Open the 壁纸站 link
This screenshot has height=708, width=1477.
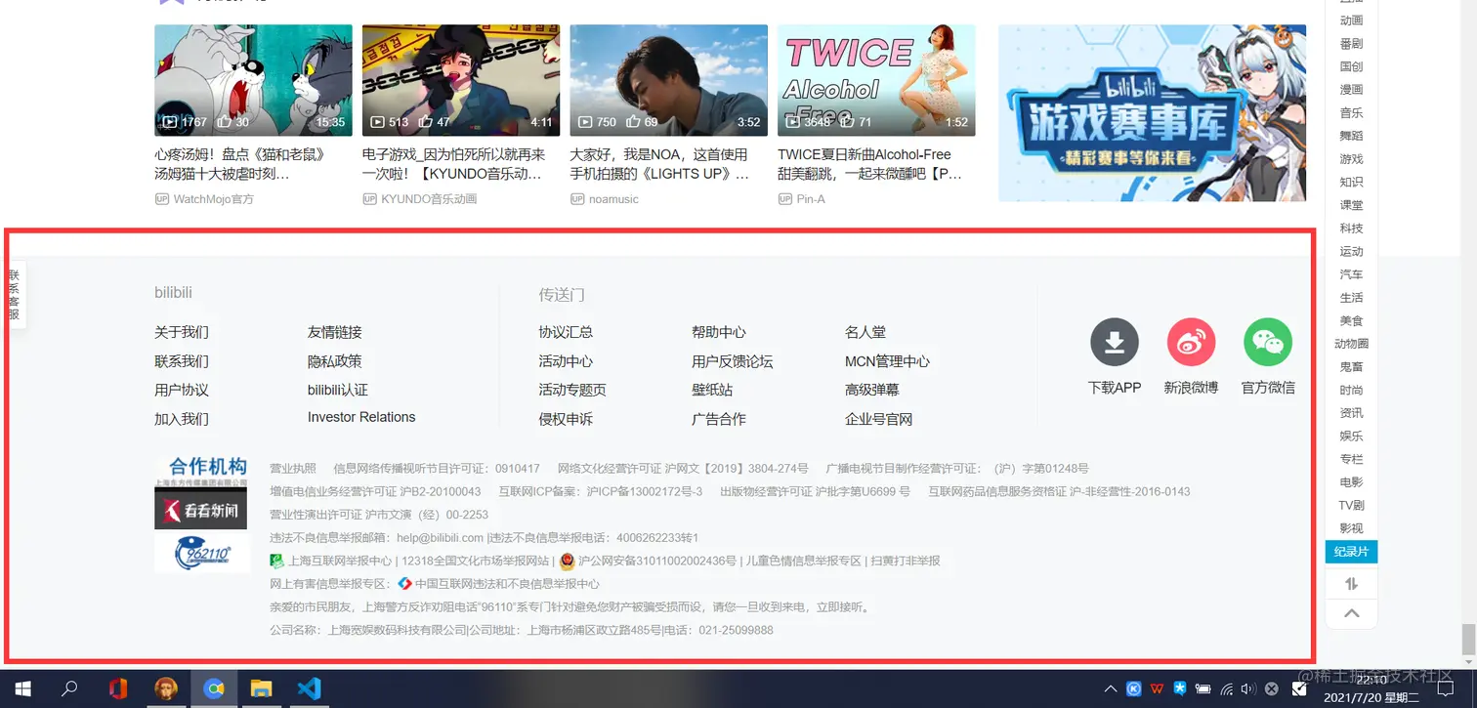pos(712,390)
